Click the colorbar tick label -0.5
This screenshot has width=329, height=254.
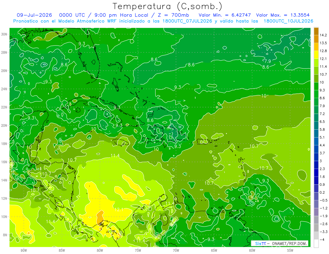pyautogui.click(x=323, y=200)
